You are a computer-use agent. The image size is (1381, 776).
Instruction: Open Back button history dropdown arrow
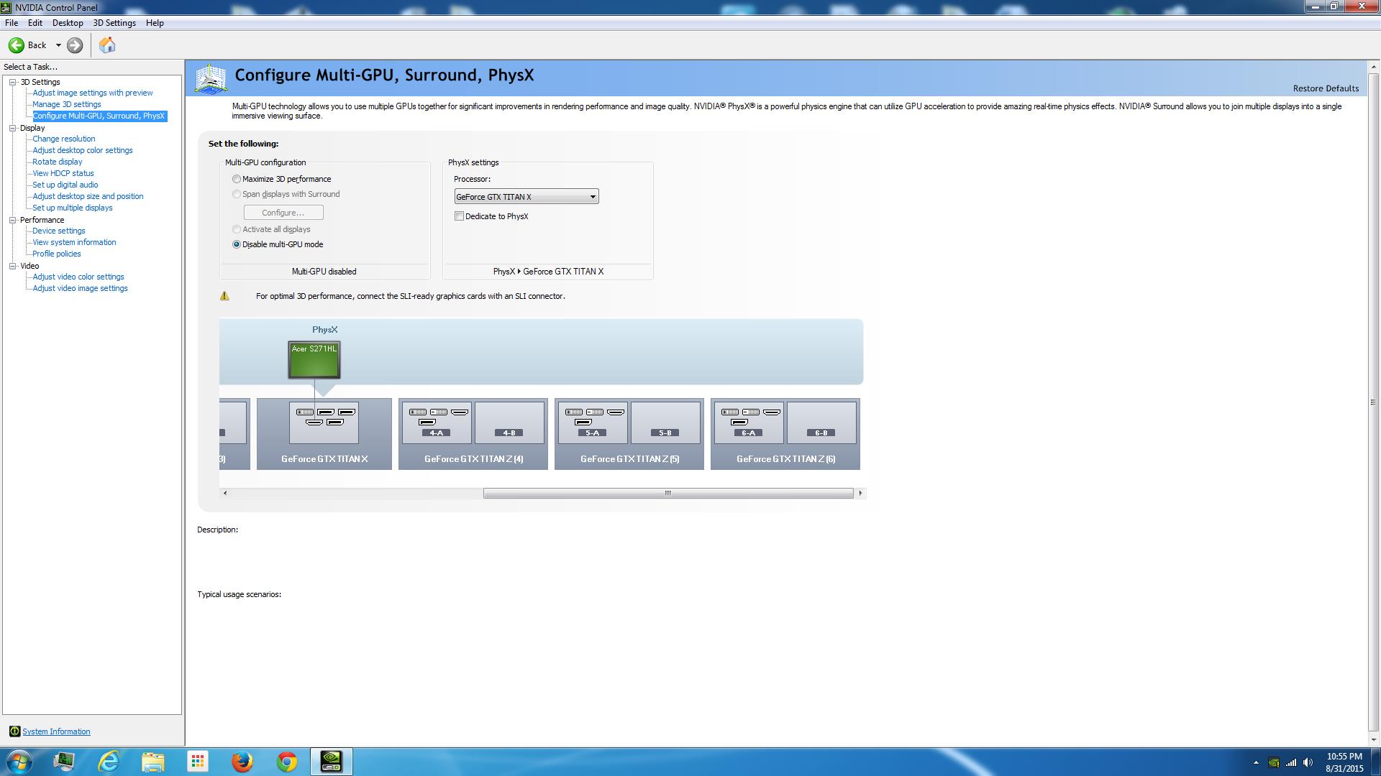tap(58, 45)
